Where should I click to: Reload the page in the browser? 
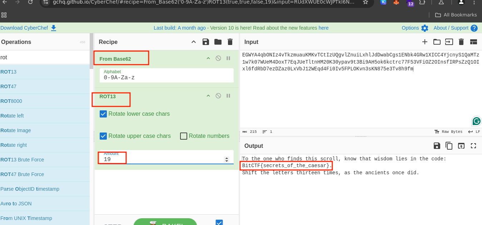(30, 2)
